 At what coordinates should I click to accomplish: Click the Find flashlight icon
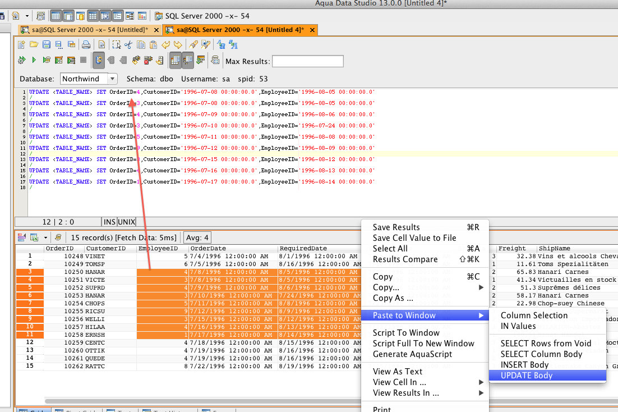tap(193, 44)
